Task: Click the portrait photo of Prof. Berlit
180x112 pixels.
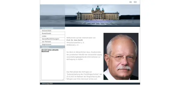Action: pyautogui.click(x=121, y=56)
